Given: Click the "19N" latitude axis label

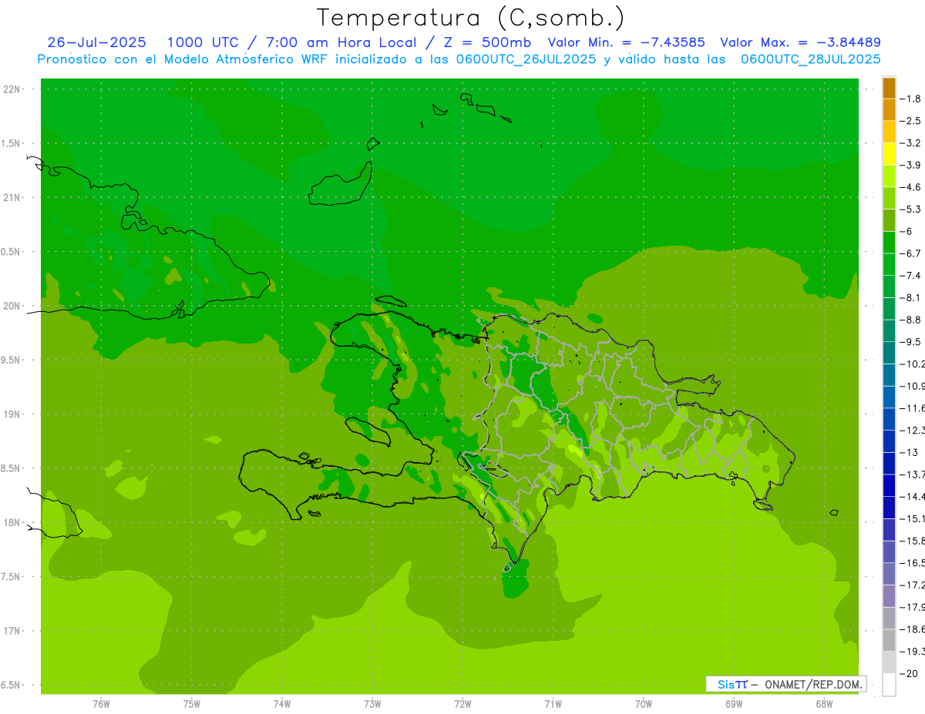Looking at the screenshot, I should [12, 414].
